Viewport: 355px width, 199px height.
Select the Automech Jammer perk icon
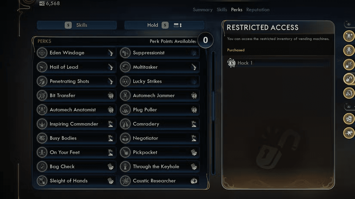coord(125,96)
